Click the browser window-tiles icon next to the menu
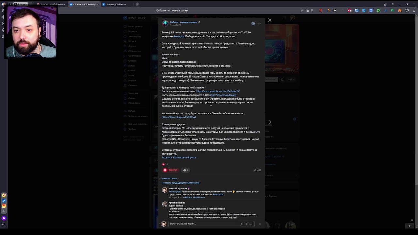Screen dimensions: 418x235 [x=385, y=4]
